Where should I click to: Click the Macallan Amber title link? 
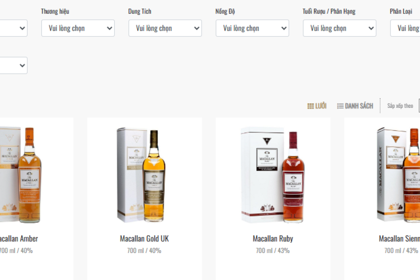pyautogui.click(x=19, y=239)
